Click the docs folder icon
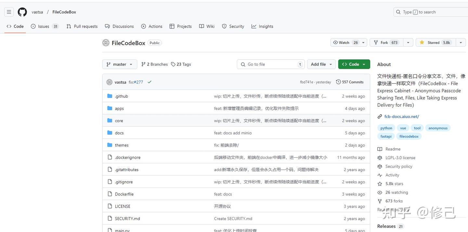The height and width of the screenshot is (232, 468). (110, 133)
